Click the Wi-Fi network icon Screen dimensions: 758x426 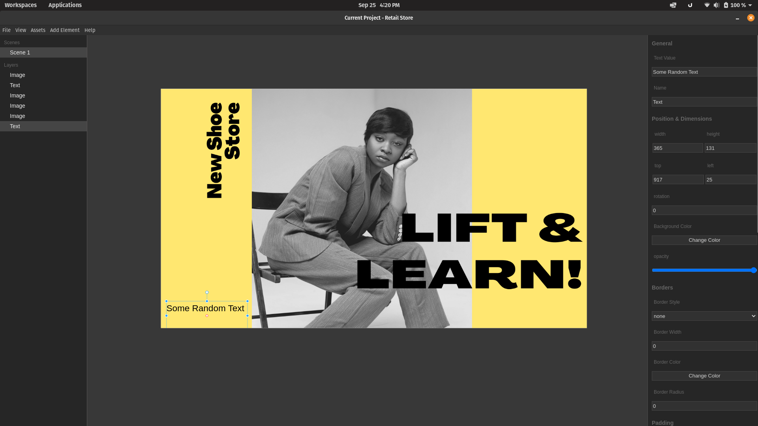pos(707,5)
